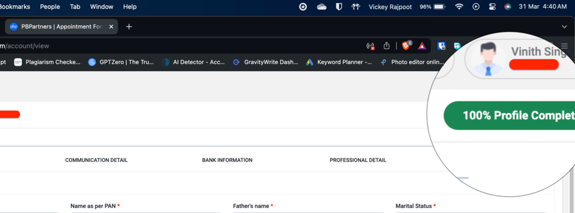Switch to the Communication Detail tab

[97, 160]
